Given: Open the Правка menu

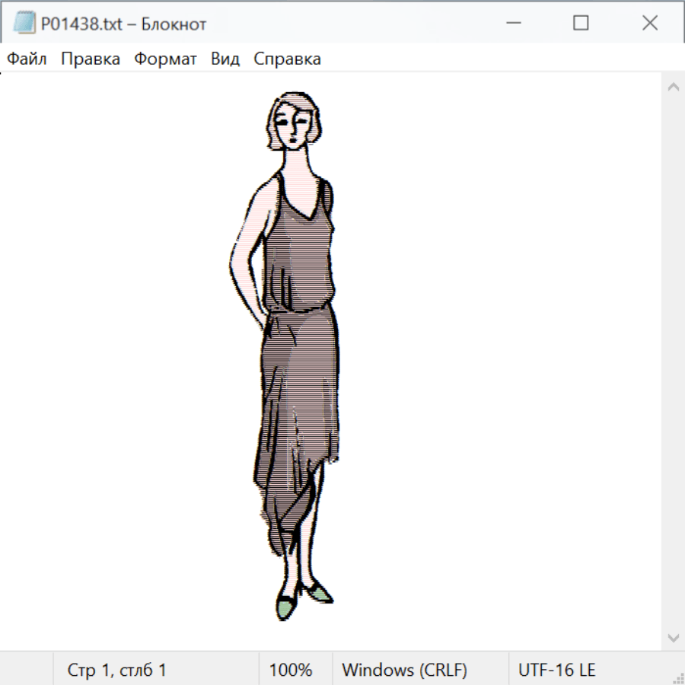Looking at the screenshot, I should (x=90, y=59).
